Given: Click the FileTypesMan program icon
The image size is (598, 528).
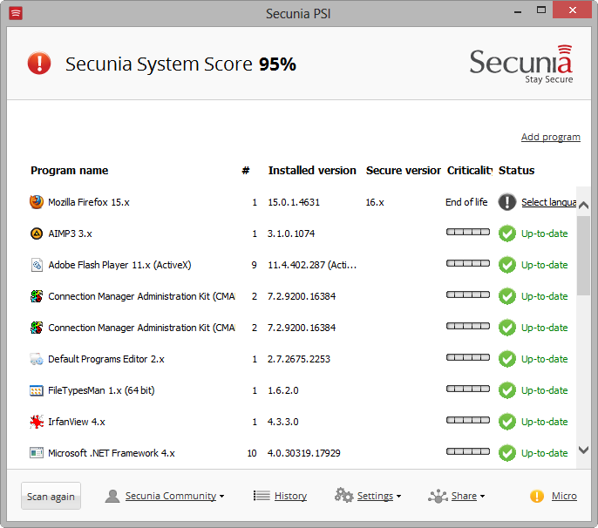Looking at the screenshot, I should click(37, 390).
